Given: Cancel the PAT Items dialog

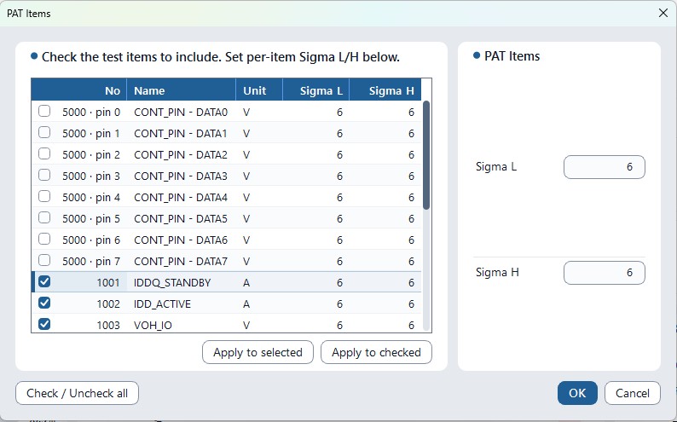Looking at the screenshot, I should pyautogui.click(x=633, y=393).
